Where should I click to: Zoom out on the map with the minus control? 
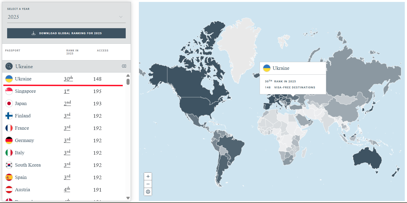pos(148,184)
